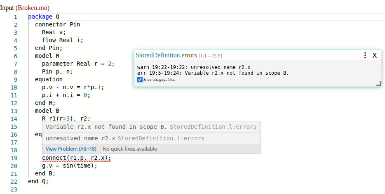Click the probe span label [1:1→23:5]

coord(210,56)
